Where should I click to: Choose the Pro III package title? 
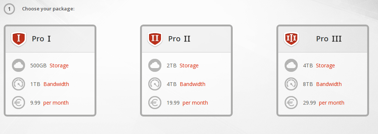[x=329, y=39]
